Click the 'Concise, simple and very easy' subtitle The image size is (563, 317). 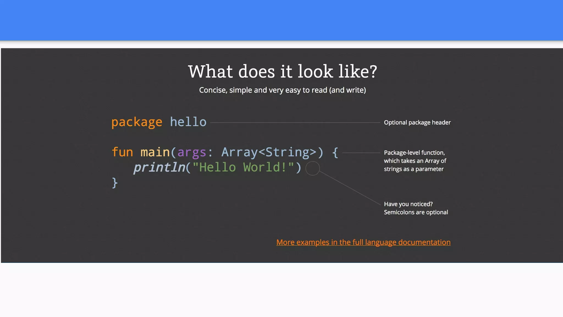[282, 90]
